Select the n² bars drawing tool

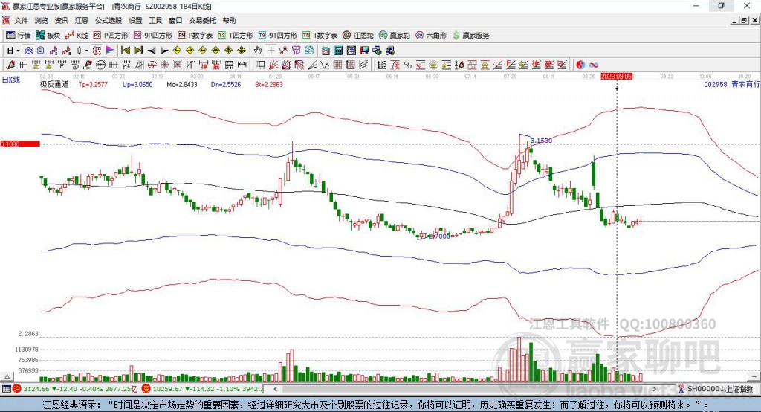[x=126, y=65]
